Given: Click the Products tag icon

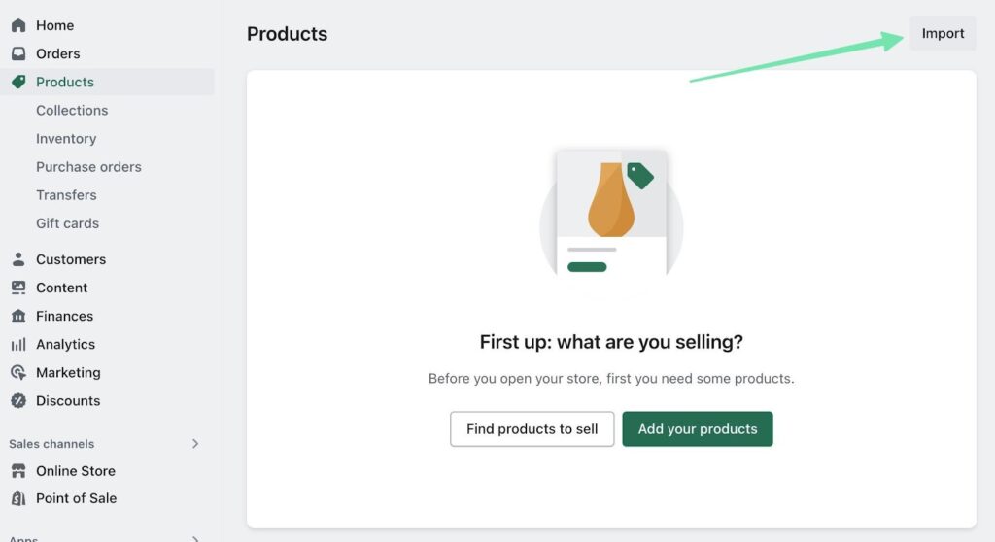Looking at the screenshot, I should point(18,82).
